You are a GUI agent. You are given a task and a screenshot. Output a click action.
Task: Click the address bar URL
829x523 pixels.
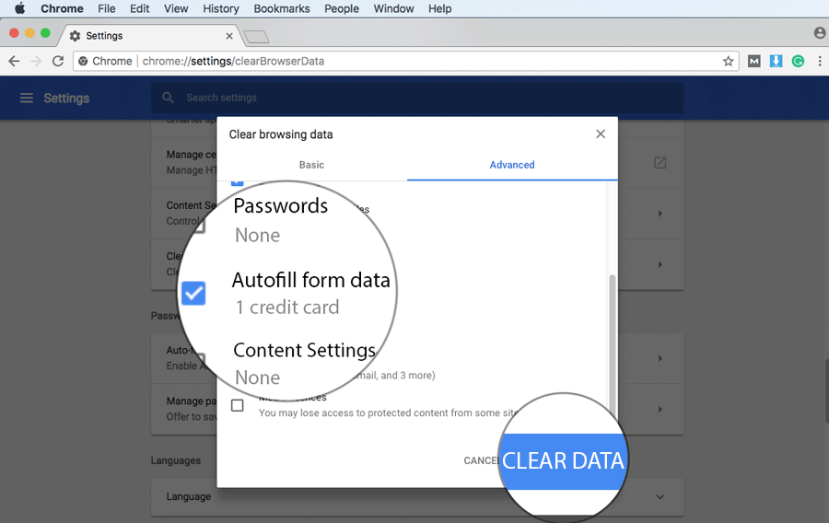[x=233, y=62]
